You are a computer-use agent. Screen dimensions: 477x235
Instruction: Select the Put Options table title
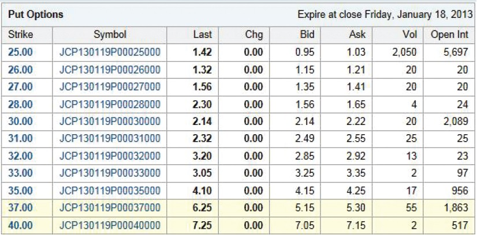[36, 14]
